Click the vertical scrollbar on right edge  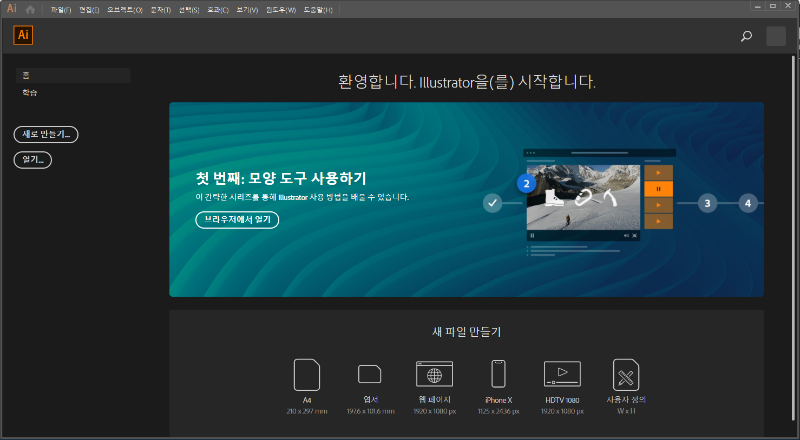click(794, 238)
